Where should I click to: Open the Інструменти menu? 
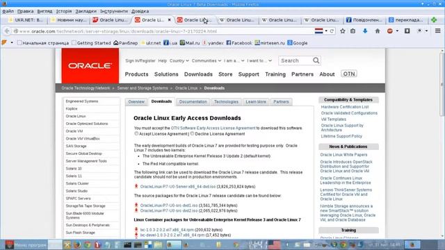(114, 11)
